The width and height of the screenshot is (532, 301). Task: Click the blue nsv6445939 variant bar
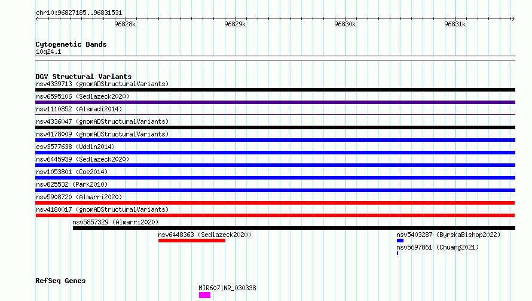point(275,165)
